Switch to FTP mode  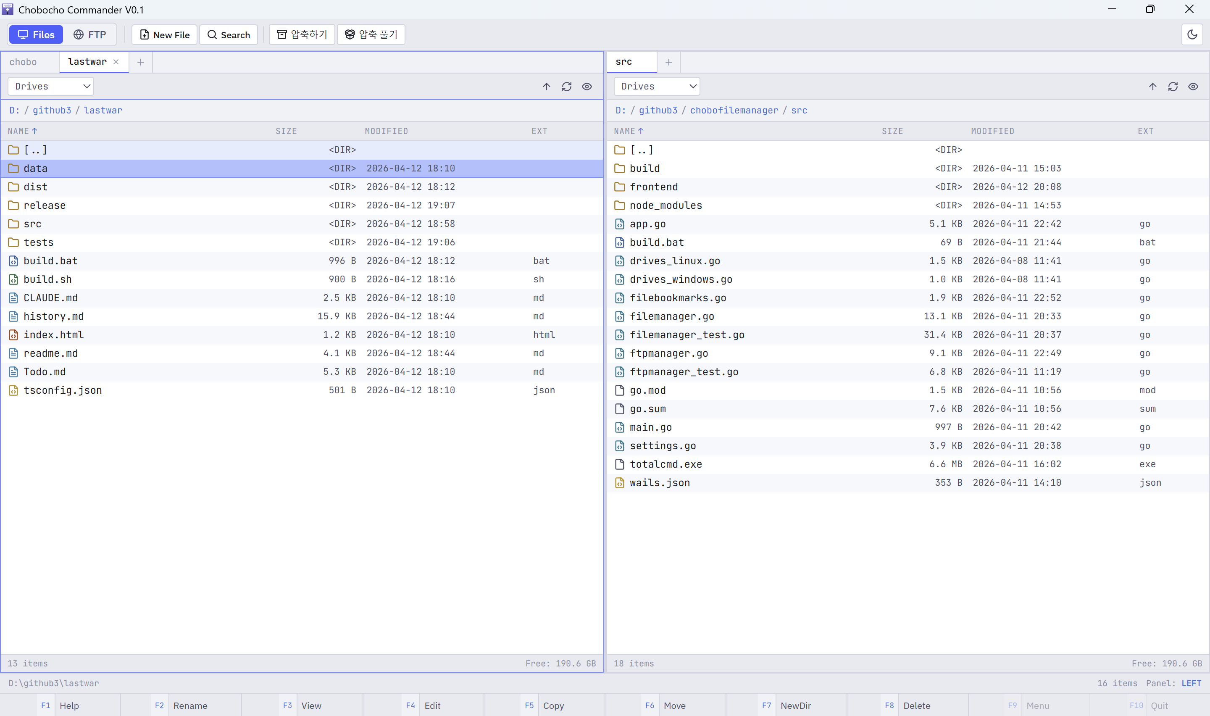coord(90,35)
